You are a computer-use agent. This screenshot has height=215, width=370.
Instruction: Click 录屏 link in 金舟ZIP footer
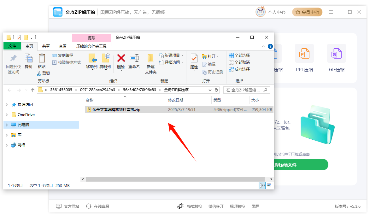coord(255,206)
